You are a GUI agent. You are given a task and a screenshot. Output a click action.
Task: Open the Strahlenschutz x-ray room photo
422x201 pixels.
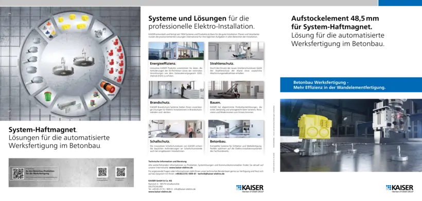pos(236,51)
